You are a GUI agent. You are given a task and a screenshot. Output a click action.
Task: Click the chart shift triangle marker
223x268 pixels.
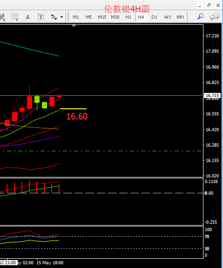pyautogui.click(x=74, y=26)
